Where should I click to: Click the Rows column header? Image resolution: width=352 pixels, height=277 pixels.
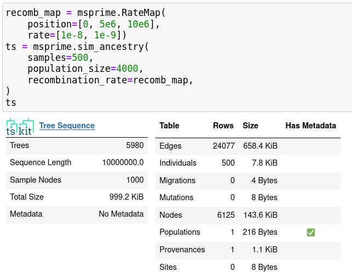(x=223, y=126)
